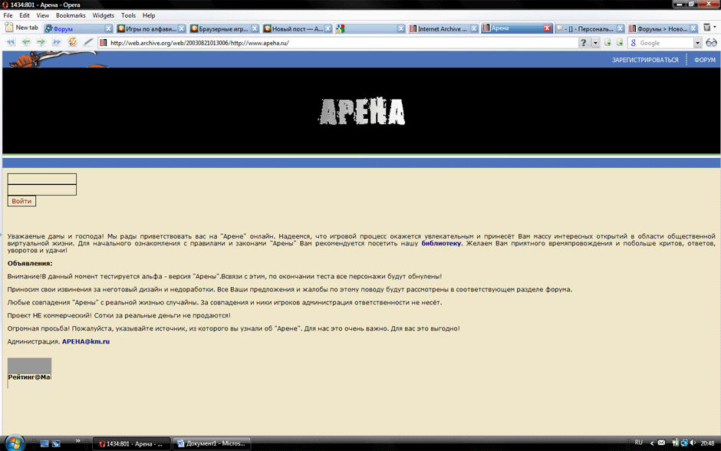Click the question mark icon in address bar
This screenshot has height=451, width=721.
[x=584, y=43]
